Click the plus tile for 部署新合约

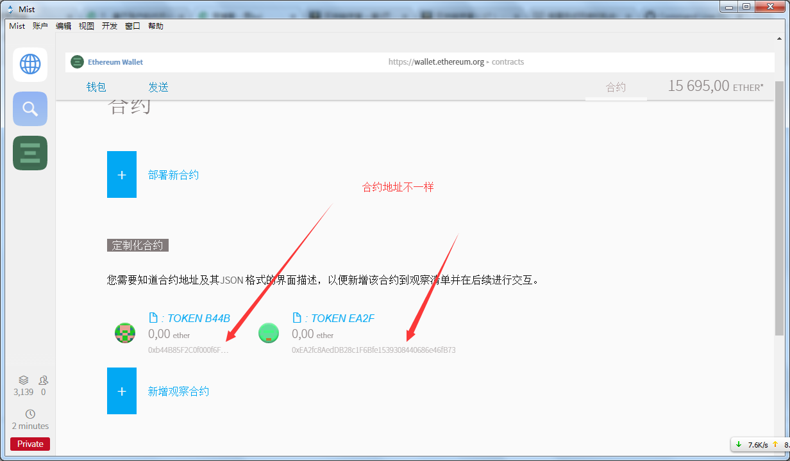(x=122, y=174)
